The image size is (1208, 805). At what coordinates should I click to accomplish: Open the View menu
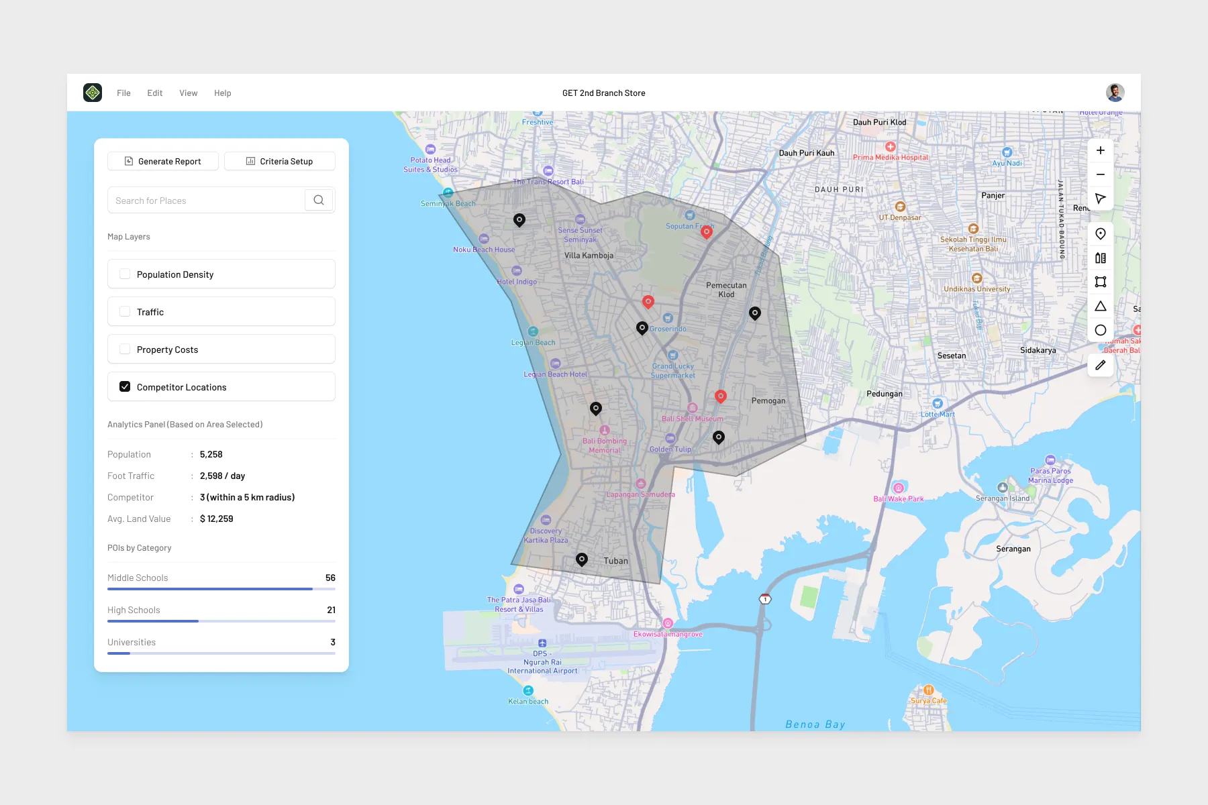pyautogui.click(x=189, y=93)
